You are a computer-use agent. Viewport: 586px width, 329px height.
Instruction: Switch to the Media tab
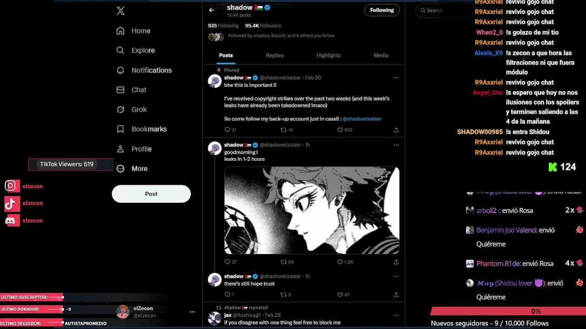[x=381, y=55]
